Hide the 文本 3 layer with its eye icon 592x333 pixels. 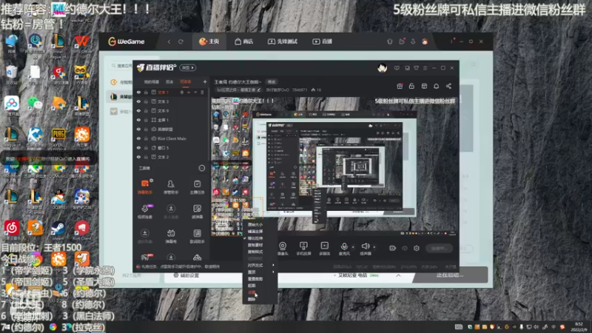pos(138,101)
